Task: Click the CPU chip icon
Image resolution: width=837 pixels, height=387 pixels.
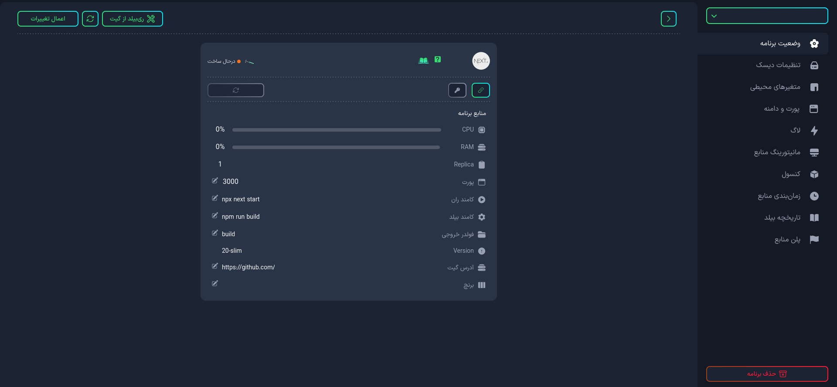Action: (482, 130)
